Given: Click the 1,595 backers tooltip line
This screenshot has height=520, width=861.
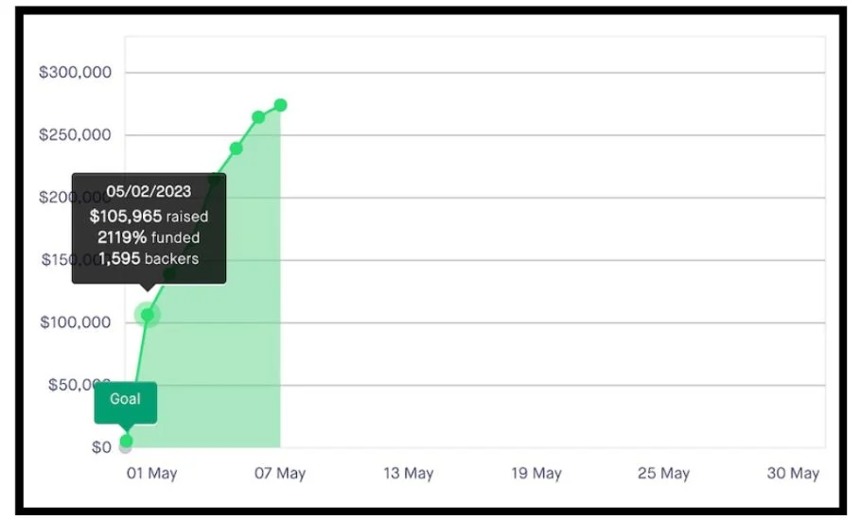Looking at the screenshot, I should tap(149, 258).
